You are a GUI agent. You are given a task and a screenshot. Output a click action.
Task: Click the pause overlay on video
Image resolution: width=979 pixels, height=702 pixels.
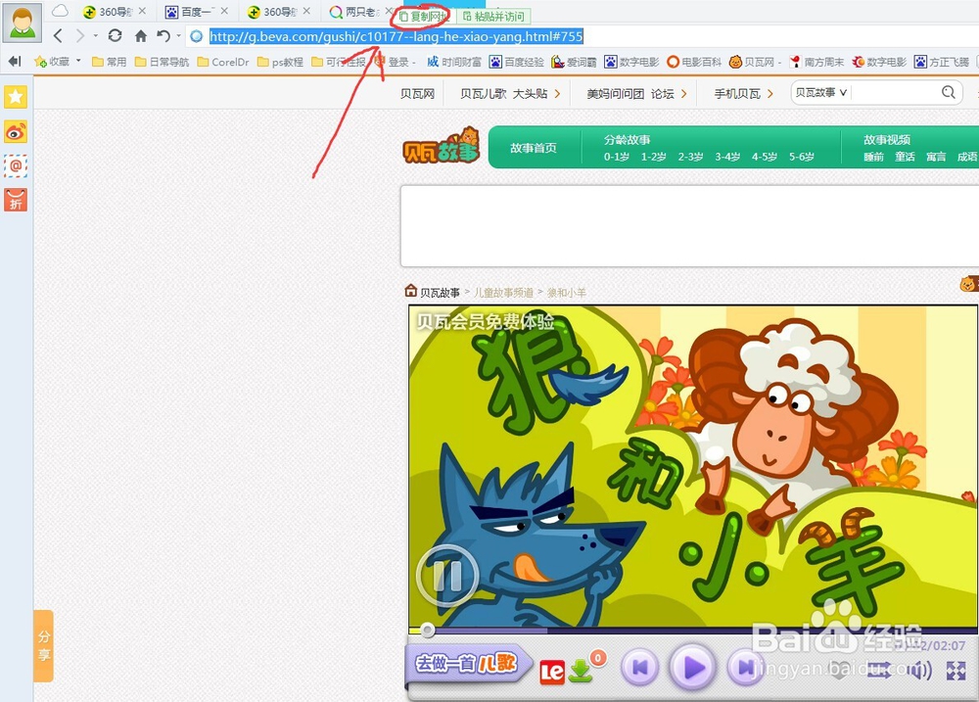447,576
